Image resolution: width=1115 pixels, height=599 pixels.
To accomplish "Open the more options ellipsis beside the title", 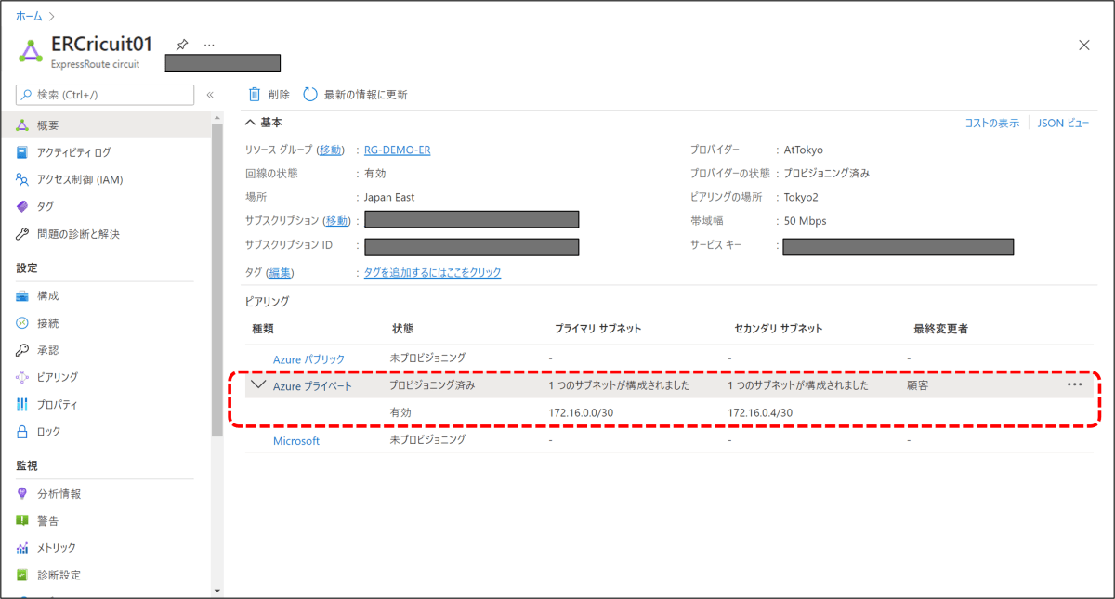I will (209, 44).
